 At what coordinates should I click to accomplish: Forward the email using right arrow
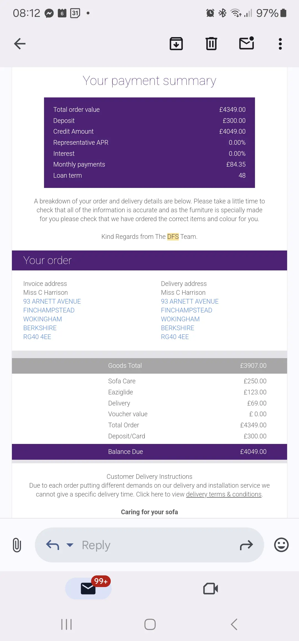(246, 545)
